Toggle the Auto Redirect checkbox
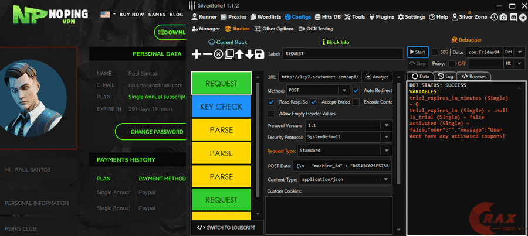This screenshot has width=528, height=236. pos(356,91)
